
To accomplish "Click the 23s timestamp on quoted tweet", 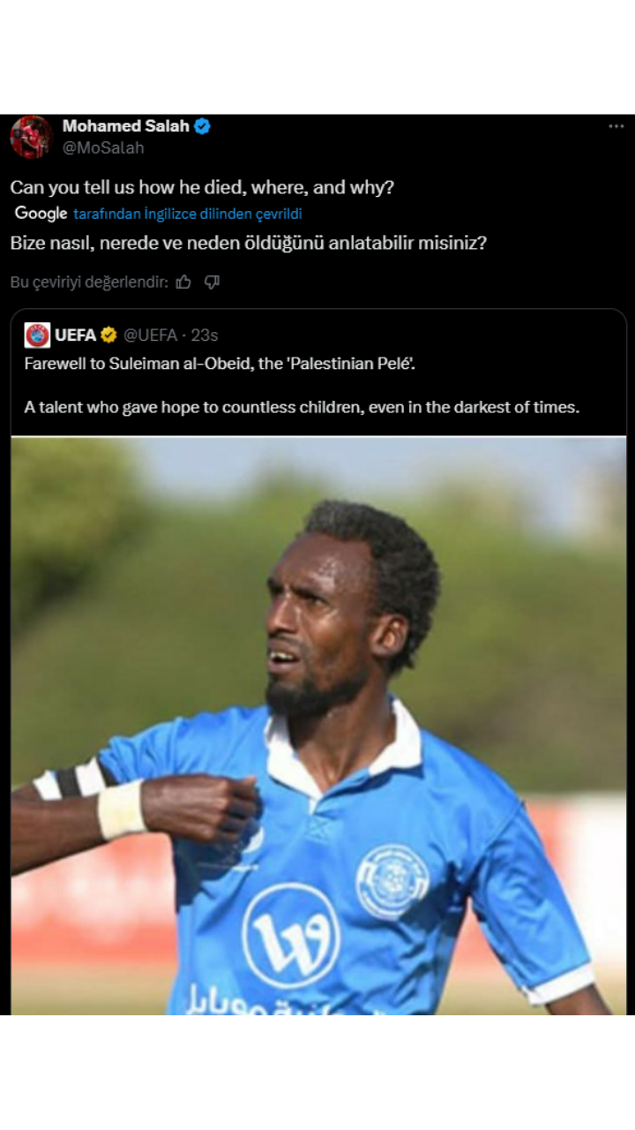I will click(204, 335).
